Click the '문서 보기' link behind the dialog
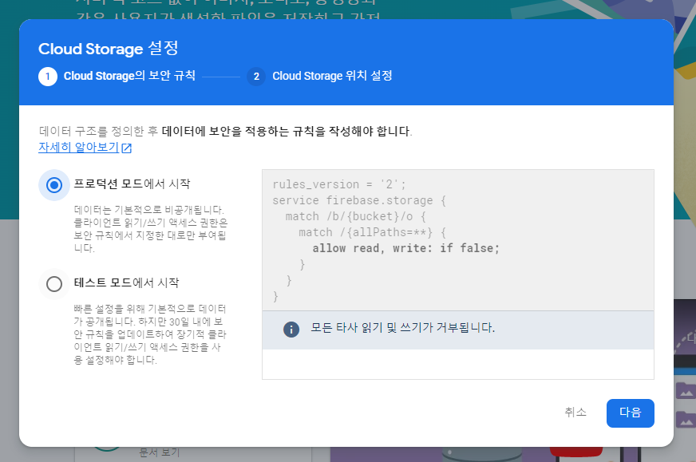Viewport: 696px width, 462px height. [160, 452]
